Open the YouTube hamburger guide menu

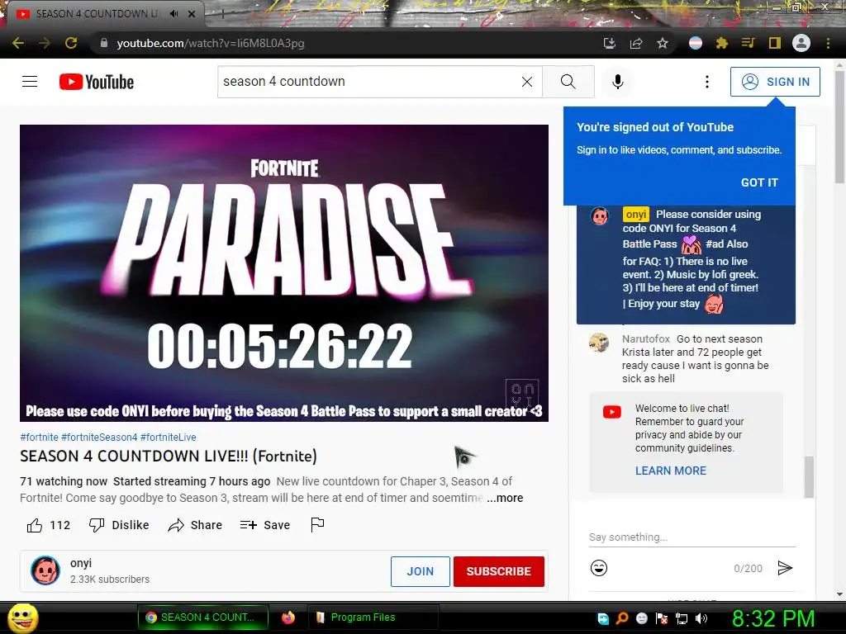[x=30, y=82]
